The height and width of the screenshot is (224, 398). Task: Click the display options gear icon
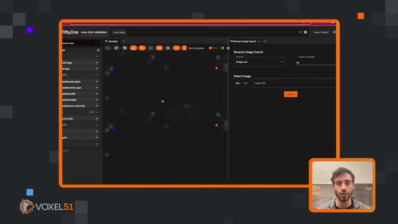(x=168, y=48)
